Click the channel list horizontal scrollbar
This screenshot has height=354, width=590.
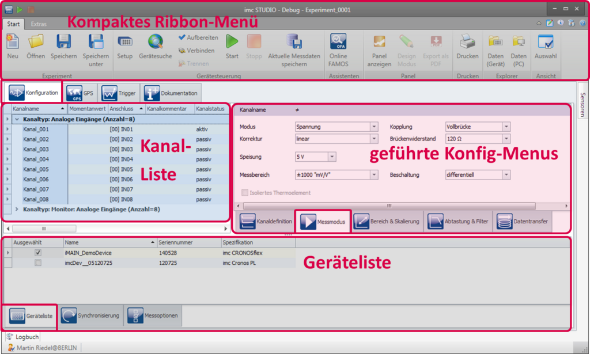(43, 229)
